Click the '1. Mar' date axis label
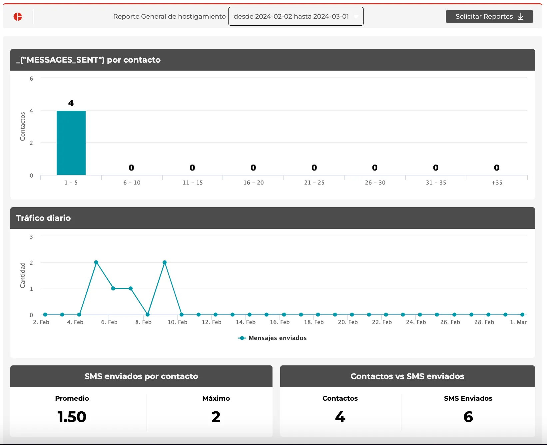547x445 pixels. point(518,322)
